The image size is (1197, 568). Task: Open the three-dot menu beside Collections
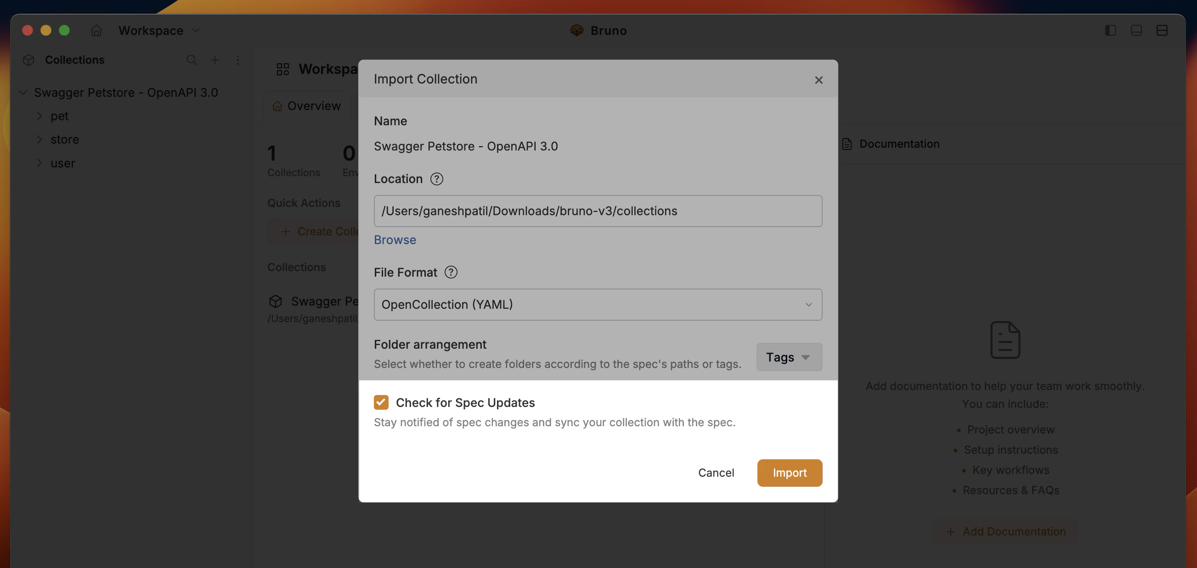pyautogui.click(x=238, y=60)
